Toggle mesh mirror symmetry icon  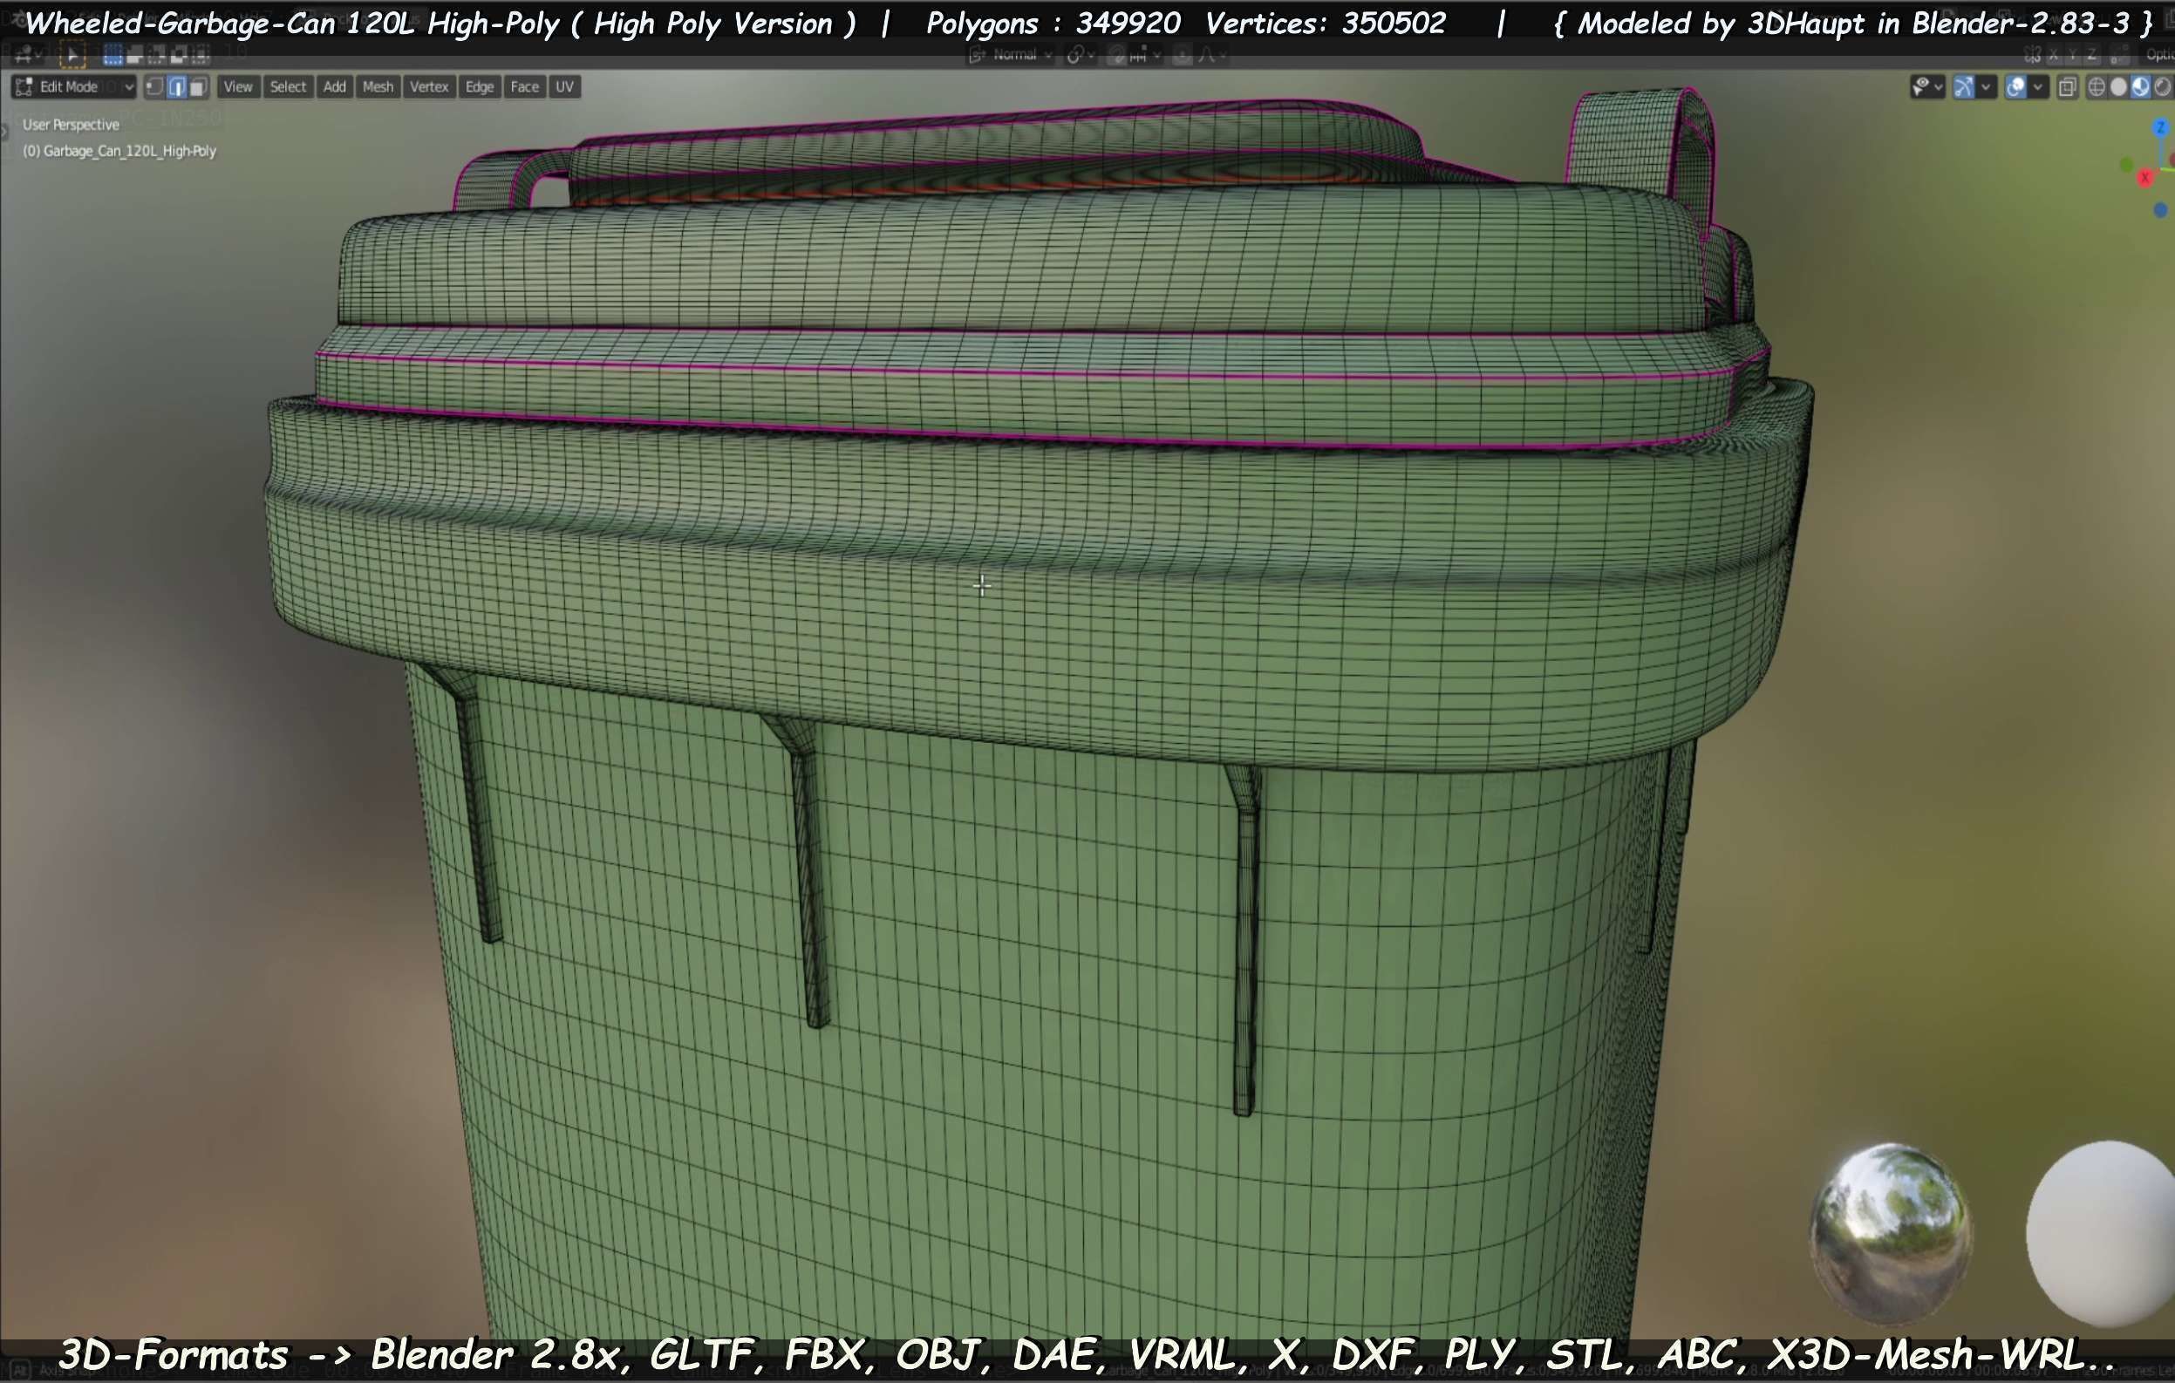(x=2031, y=56)
